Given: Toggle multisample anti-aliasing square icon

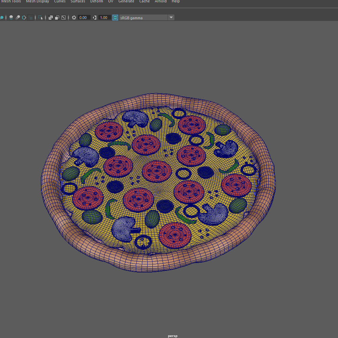Looking at the screenshot, I should 31,18.
